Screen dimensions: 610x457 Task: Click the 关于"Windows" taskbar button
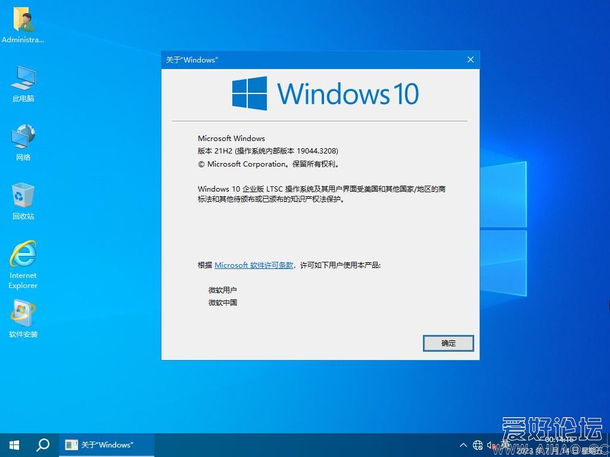[107, 445]
